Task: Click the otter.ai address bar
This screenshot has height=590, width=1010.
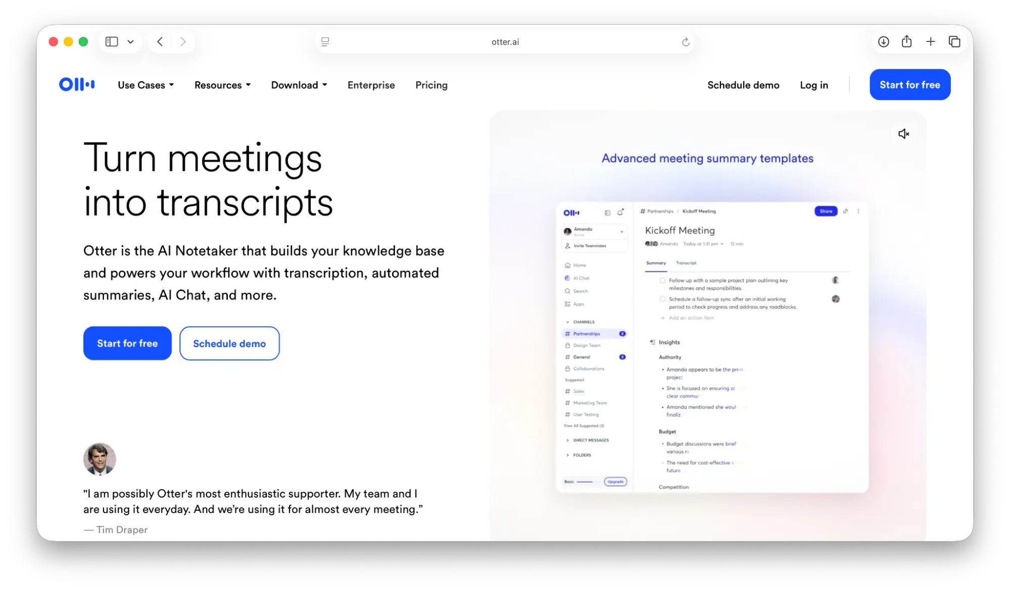Action: coord(505,42)
